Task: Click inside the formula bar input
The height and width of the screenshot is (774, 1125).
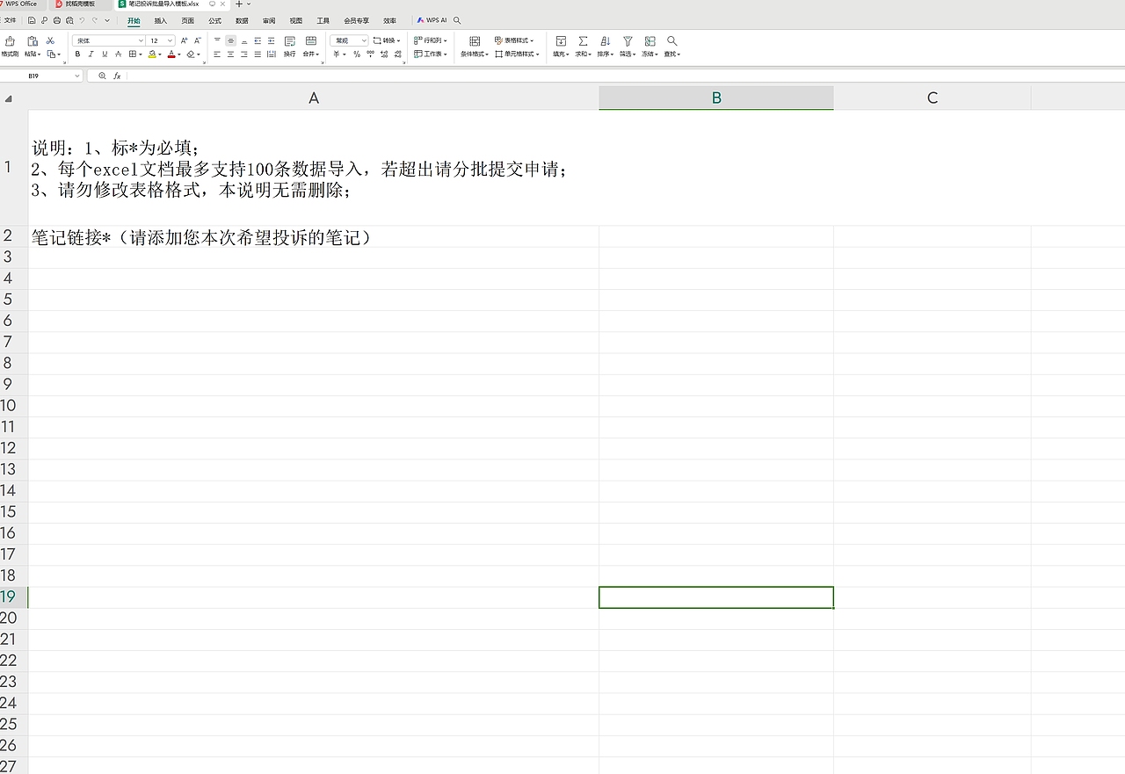Action: 624,76
